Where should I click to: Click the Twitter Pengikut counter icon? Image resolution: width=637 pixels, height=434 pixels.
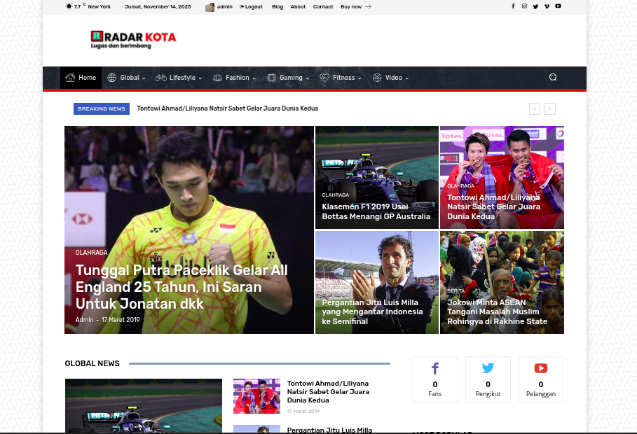(488, 369)
